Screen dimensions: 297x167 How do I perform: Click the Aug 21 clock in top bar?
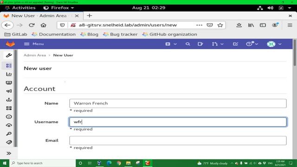(x=148, y=8)
